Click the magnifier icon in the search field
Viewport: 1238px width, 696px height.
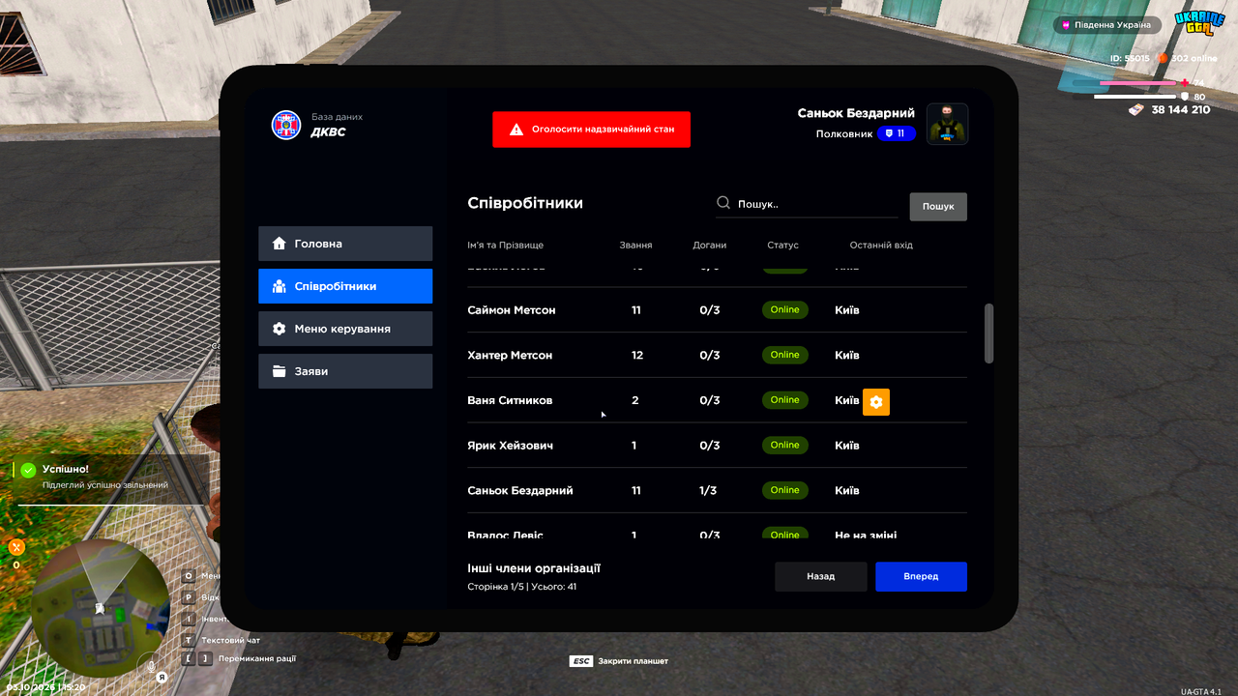click(723, 203)
